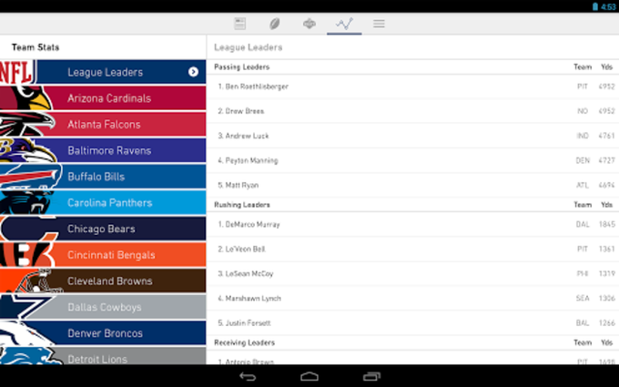The image size is (619, 387).
Task: Open Atlanta Falcons team stats
Action: [103, 124]
